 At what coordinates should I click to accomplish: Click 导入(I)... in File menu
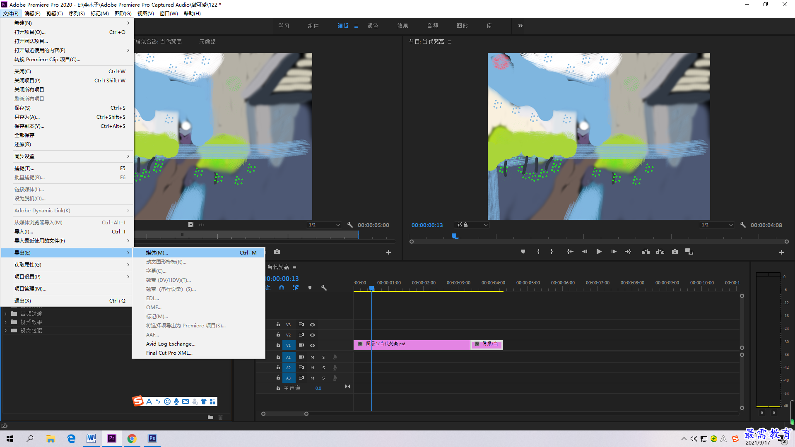[x=67, y=231]
